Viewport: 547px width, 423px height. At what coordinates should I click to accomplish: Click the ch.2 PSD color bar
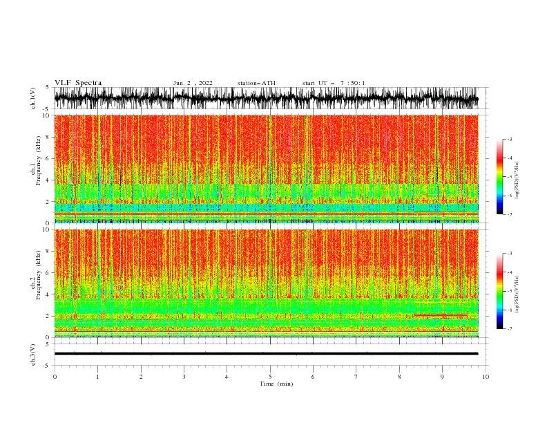click(x=499, y=291)
